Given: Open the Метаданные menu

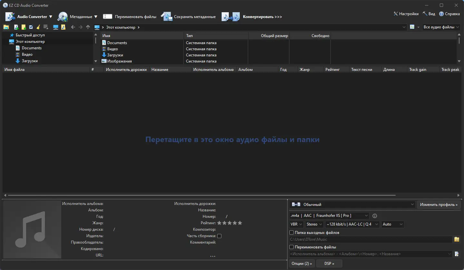Looking at the screenshot, I should (77, 16).
